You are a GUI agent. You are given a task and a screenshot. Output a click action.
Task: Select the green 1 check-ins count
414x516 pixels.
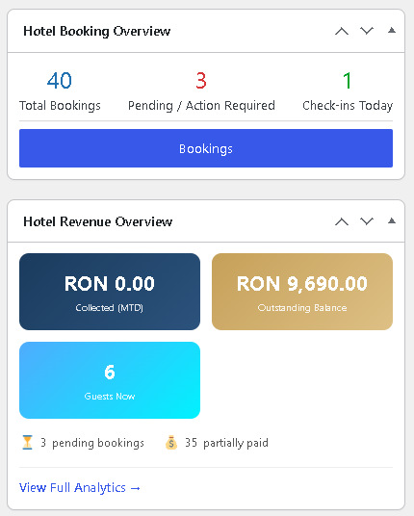pyautogui.click(x=348, y=81)
